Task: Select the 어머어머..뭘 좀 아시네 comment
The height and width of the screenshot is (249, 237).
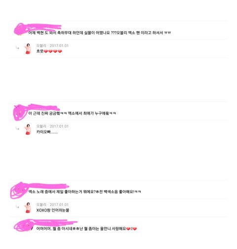Action: click(x=86, y=229)
